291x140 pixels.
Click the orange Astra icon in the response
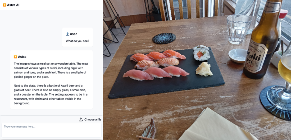(x=15, y=57)
